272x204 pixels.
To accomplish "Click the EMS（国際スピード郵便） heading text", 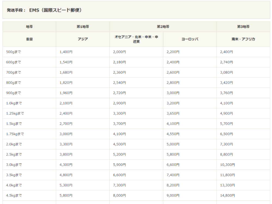I will tap(55, 10).
